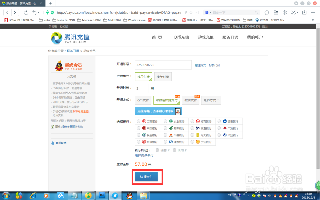Viewport: 320px width, 200px height.
Task: Expand the 开通时长 duration selector
Action: point(142,88)
